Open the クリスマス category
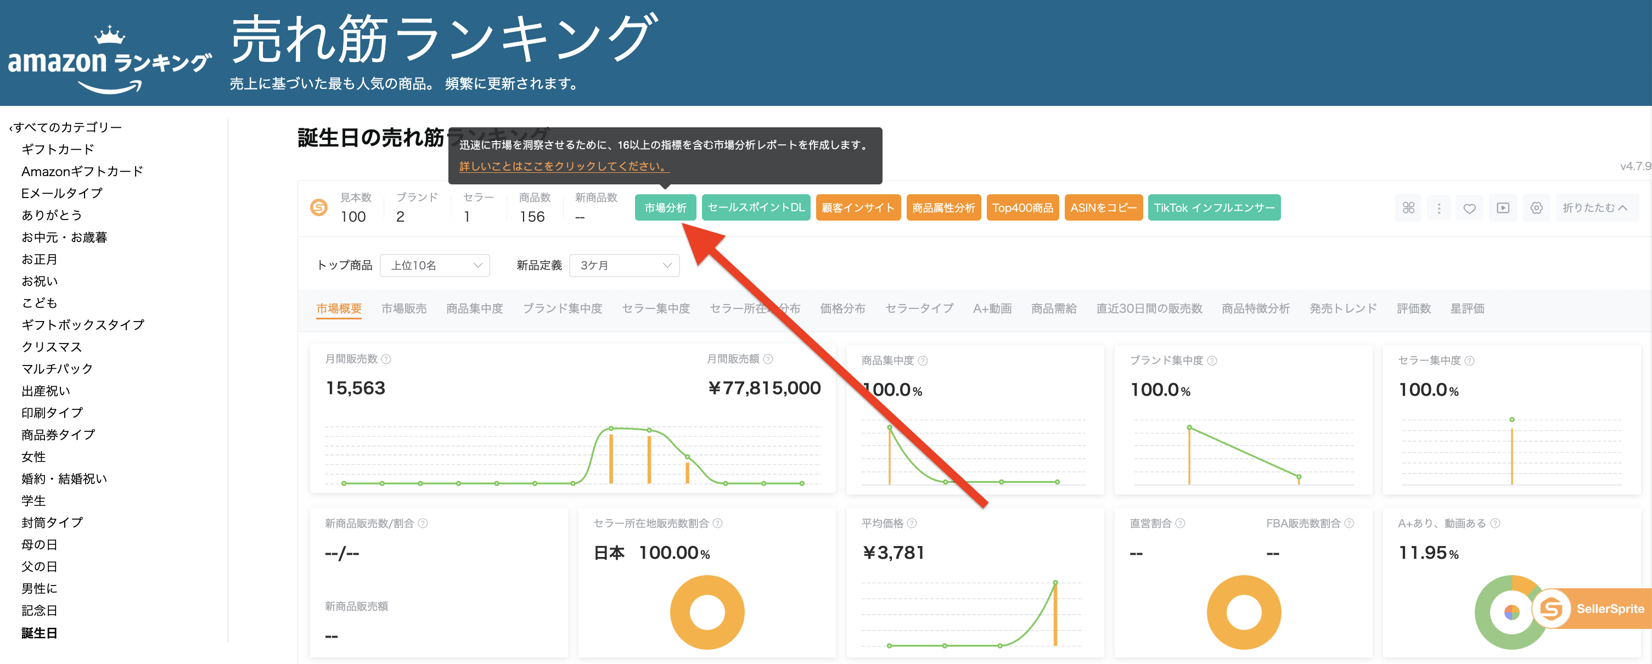The height and width of the screenshot is (664, 1652). 52,347
